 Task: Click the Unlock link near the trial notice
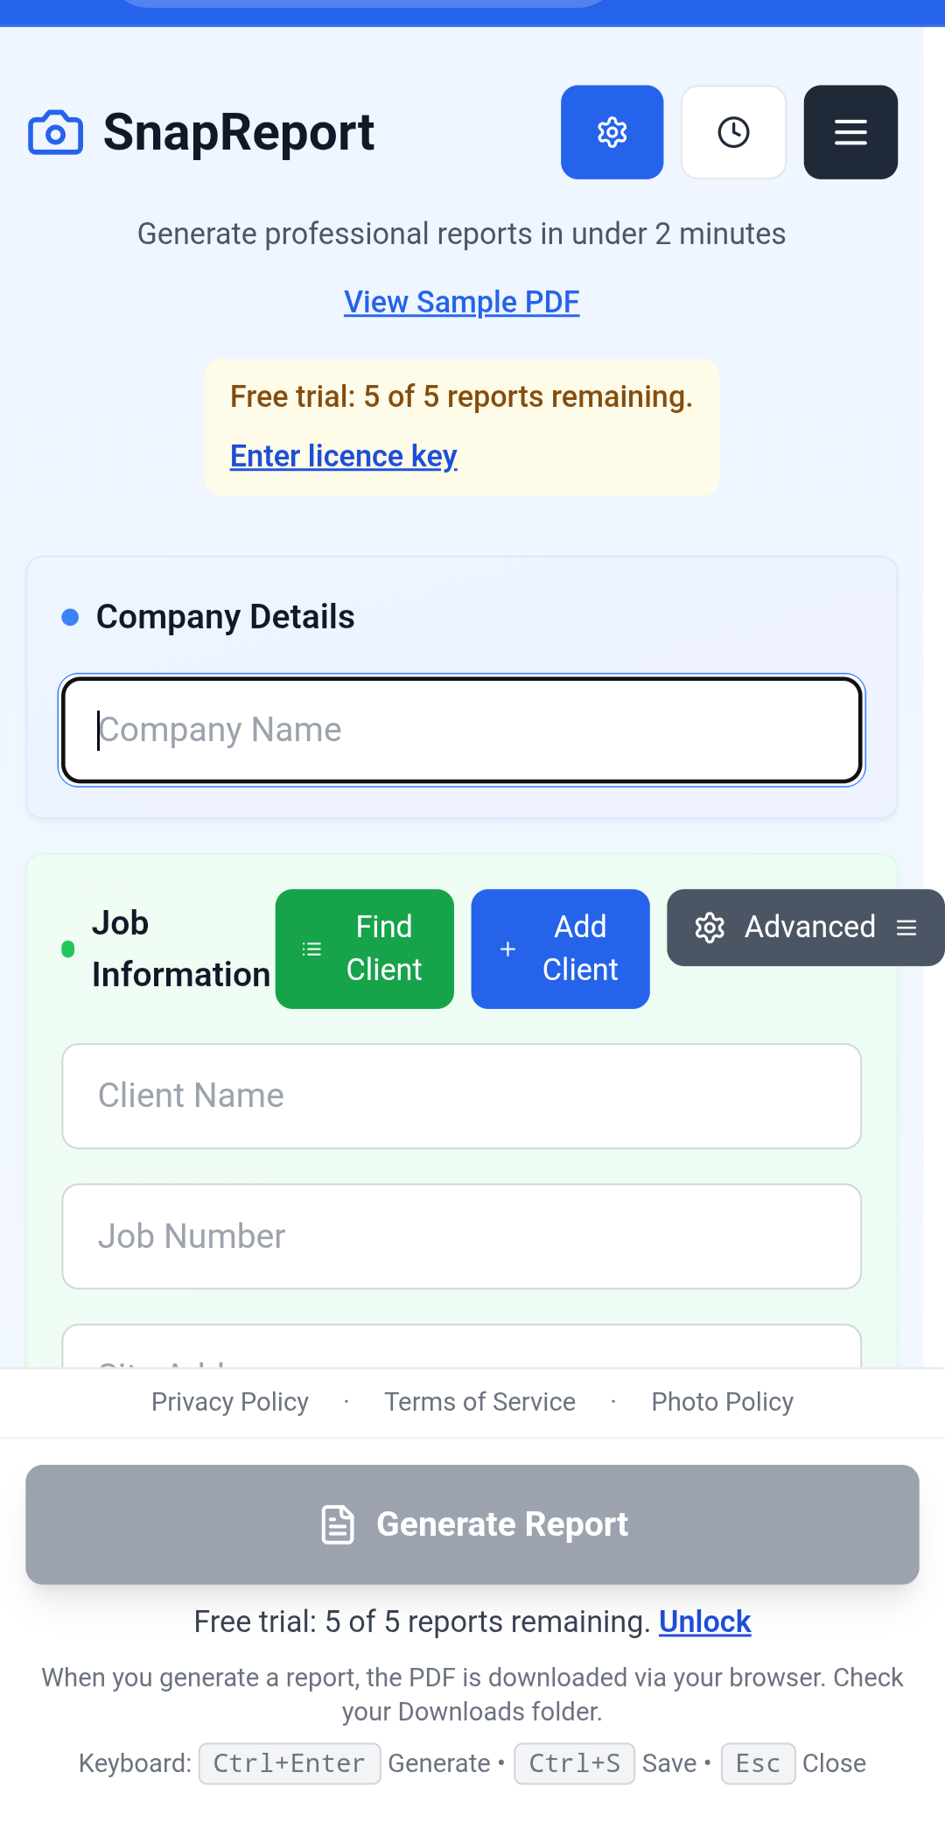coord(704,1622)
